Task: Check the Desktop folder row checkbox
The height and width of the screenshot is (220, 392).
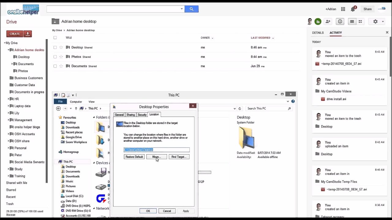Action: [x=55, y=47]
